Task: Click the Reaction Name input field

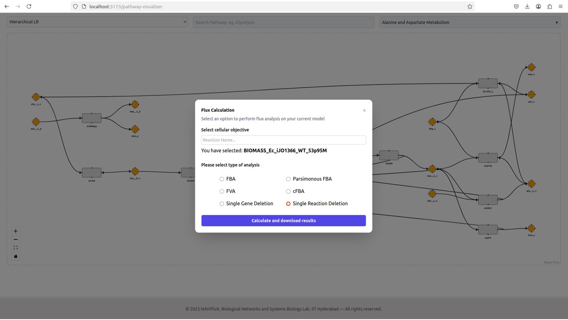Action: (284, 140)
